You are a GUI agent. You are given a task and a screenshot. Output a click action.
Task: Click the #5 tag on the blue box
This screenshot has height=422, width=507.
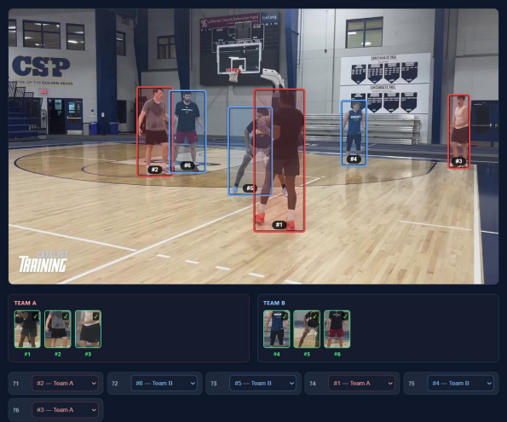coord(250,188)
